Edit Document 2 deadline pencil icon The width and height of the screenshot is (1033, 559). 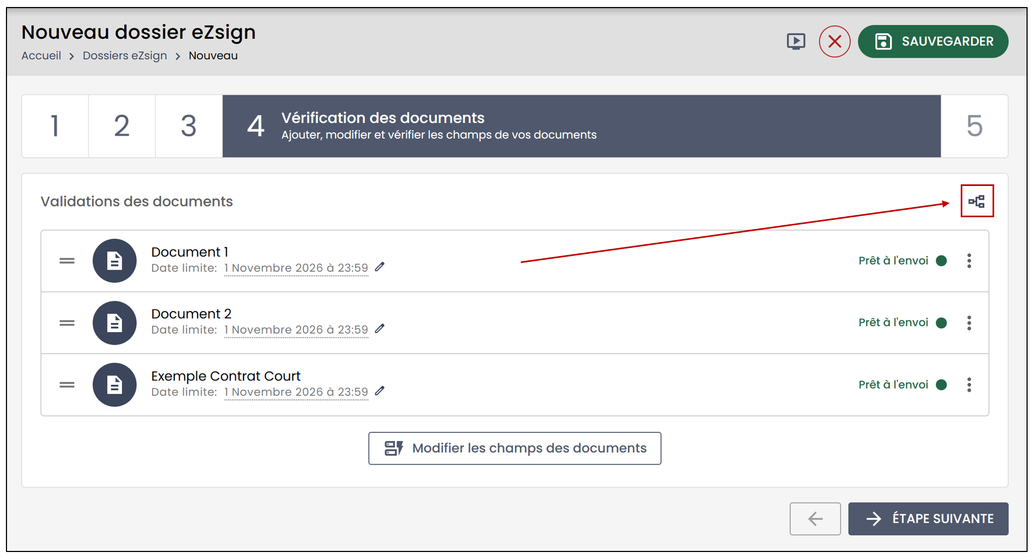click(380, 329)
